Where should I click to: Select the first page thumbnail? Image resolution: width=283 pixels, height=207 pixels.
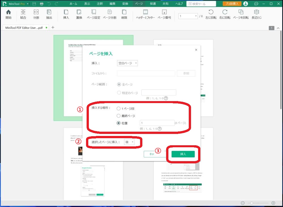click(93, 78)
